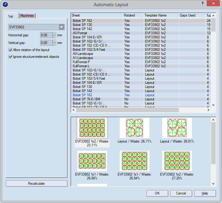This screenshot has height=203, width=222.
Task: Click the app icon in title bar
Action: click(x=6, y=4)
